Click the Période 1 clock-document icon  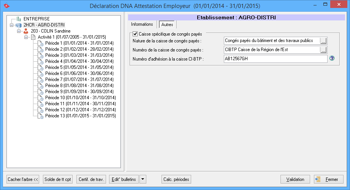(40, 43)
